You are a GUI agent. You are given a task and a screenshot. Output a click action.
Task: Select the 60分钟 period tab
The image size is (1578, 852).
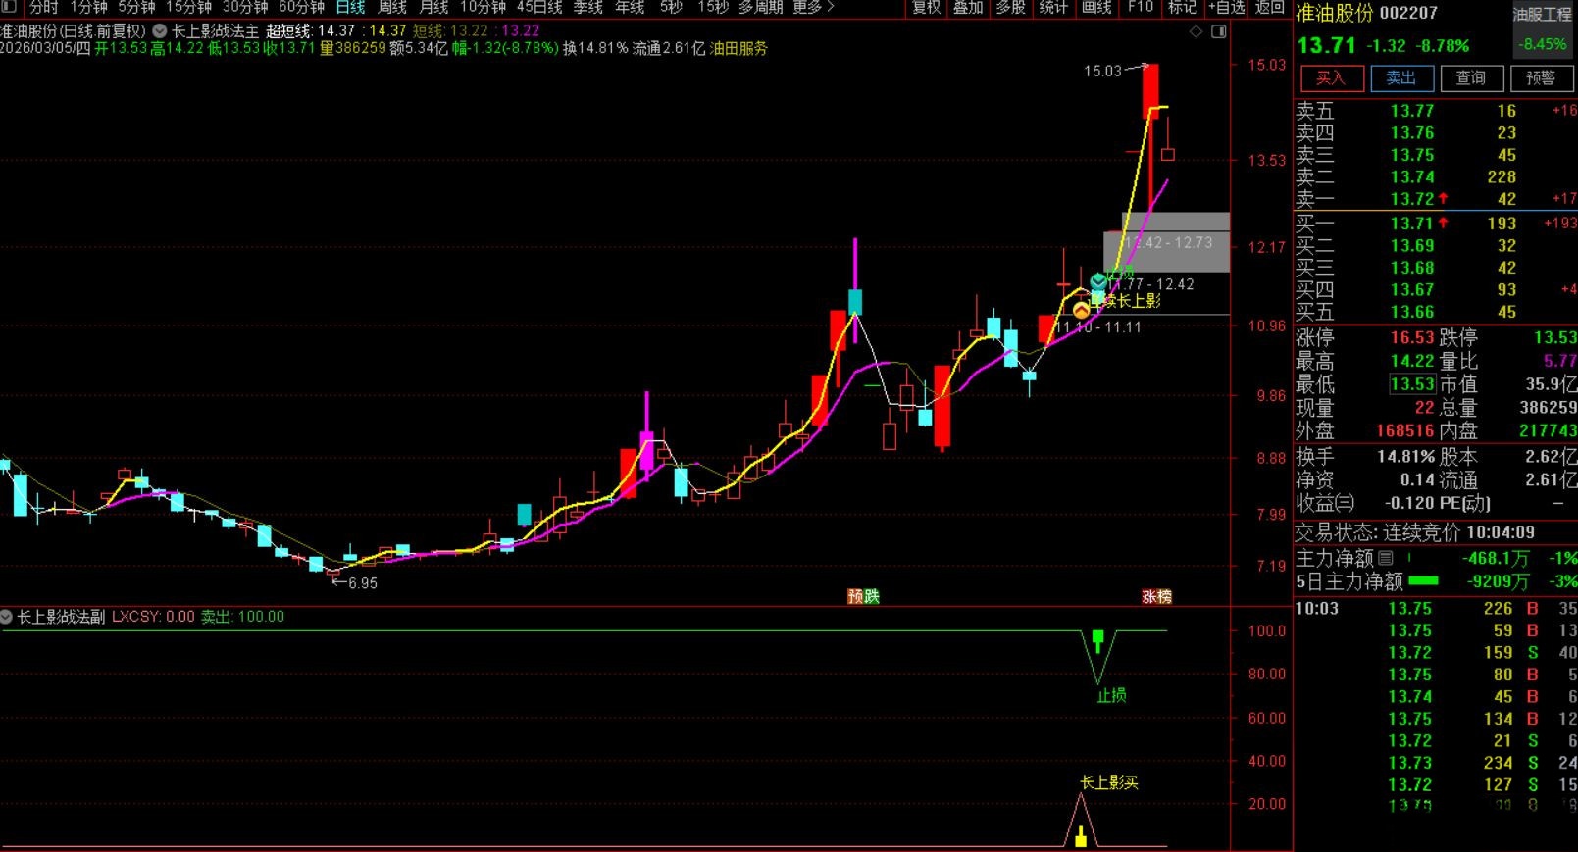pyautogui.click(x=301, y=8)
